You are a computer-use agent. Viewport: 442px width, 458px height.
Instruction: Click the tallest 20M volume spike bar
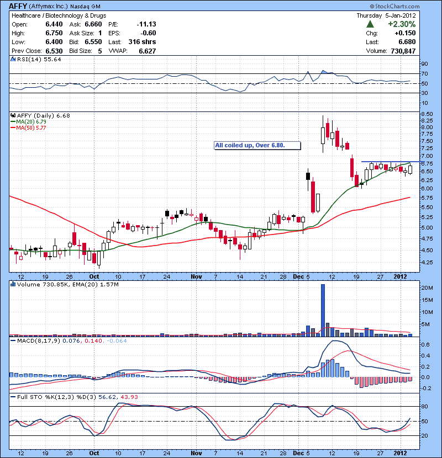click(x=323, y=310)
